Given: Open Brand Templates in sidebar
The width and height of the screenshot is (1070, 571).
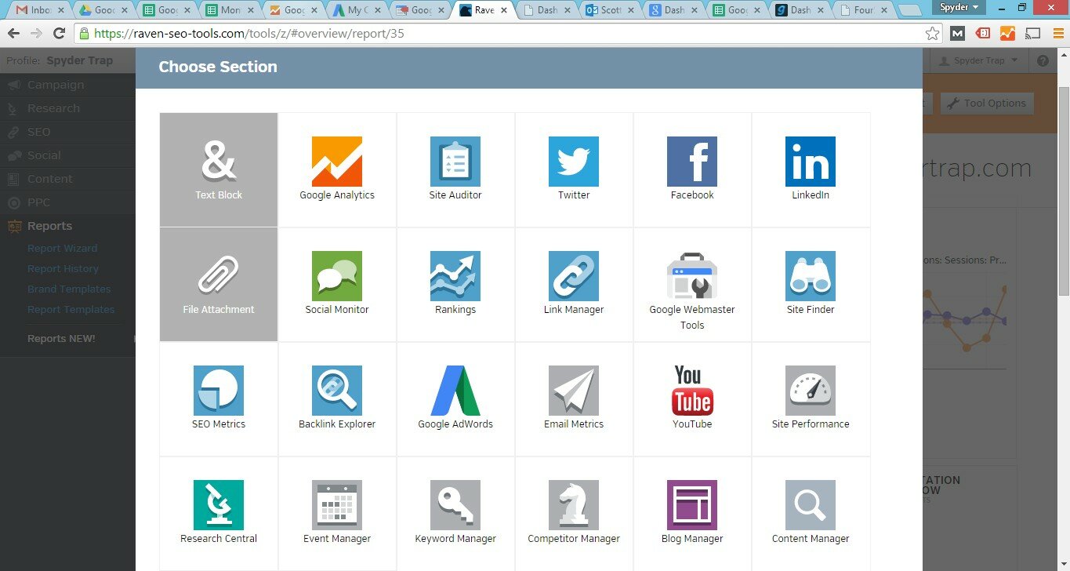Looking at the screenshot, I should click(69, 289).
